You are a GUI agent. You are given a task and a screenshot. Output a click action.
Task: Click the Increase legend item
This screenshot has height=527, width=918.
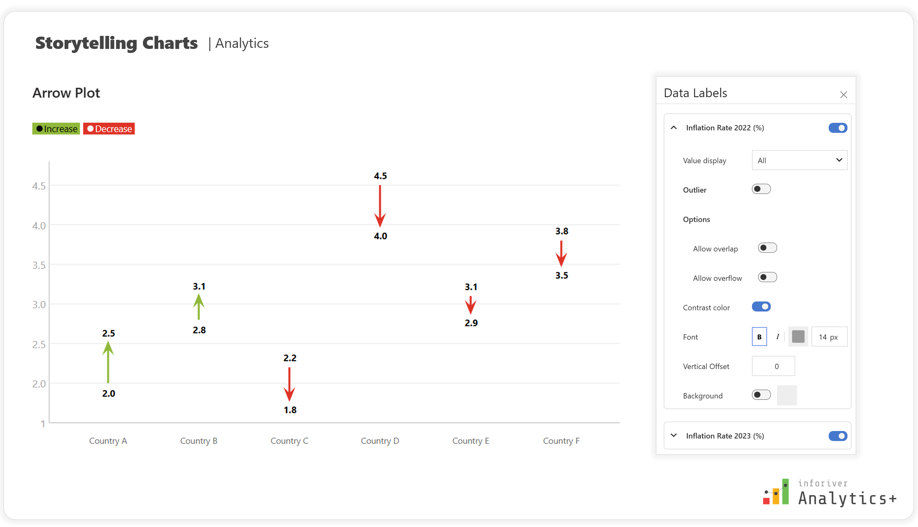pos(56,129)
